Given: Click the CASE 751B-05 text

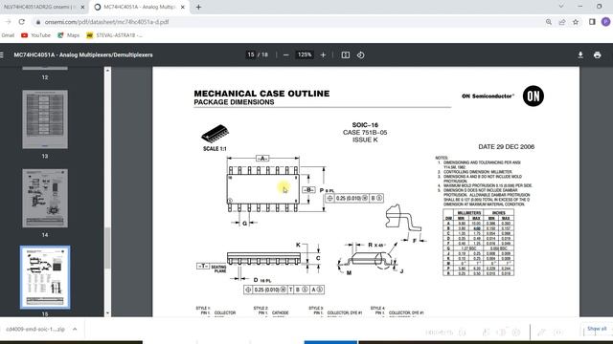Looking at the screenshot, I should [x=365, y=133].
